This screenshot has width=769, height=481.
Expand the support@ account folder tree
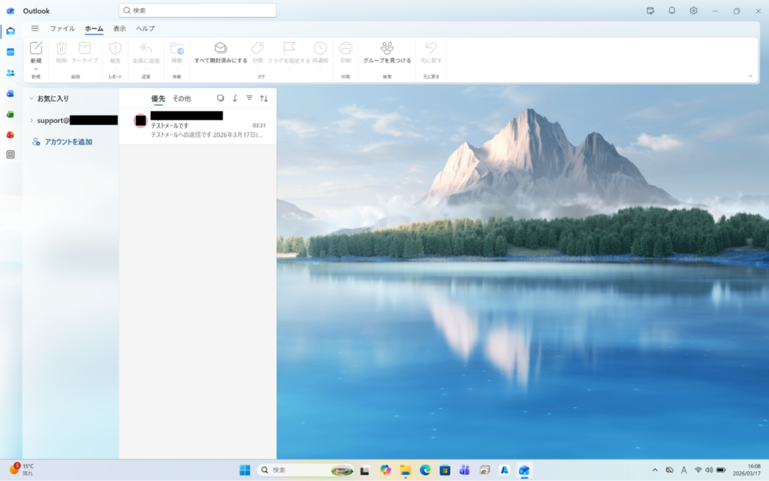pos(31,120)
